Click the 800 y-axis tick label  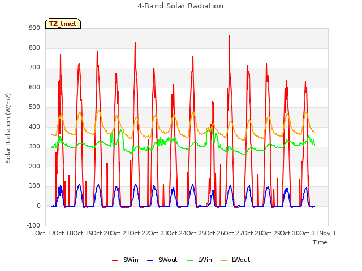coord(35,47)
